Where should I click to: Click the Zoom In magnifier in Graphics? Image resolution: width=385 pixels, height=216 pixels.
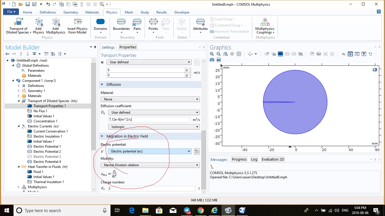pyautogui.click(x=212, y=54)
